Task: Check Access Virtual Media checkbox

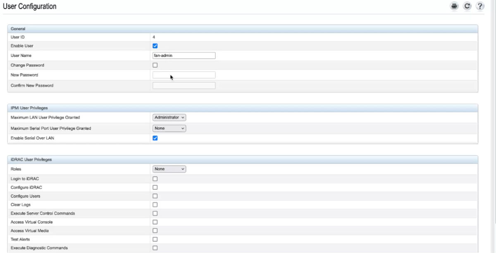Action: coord(155,231)
